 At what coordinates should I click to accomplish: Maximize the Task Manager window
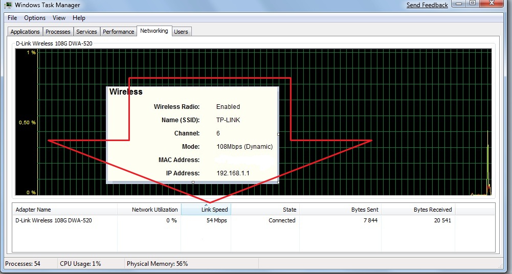point(472,3)
